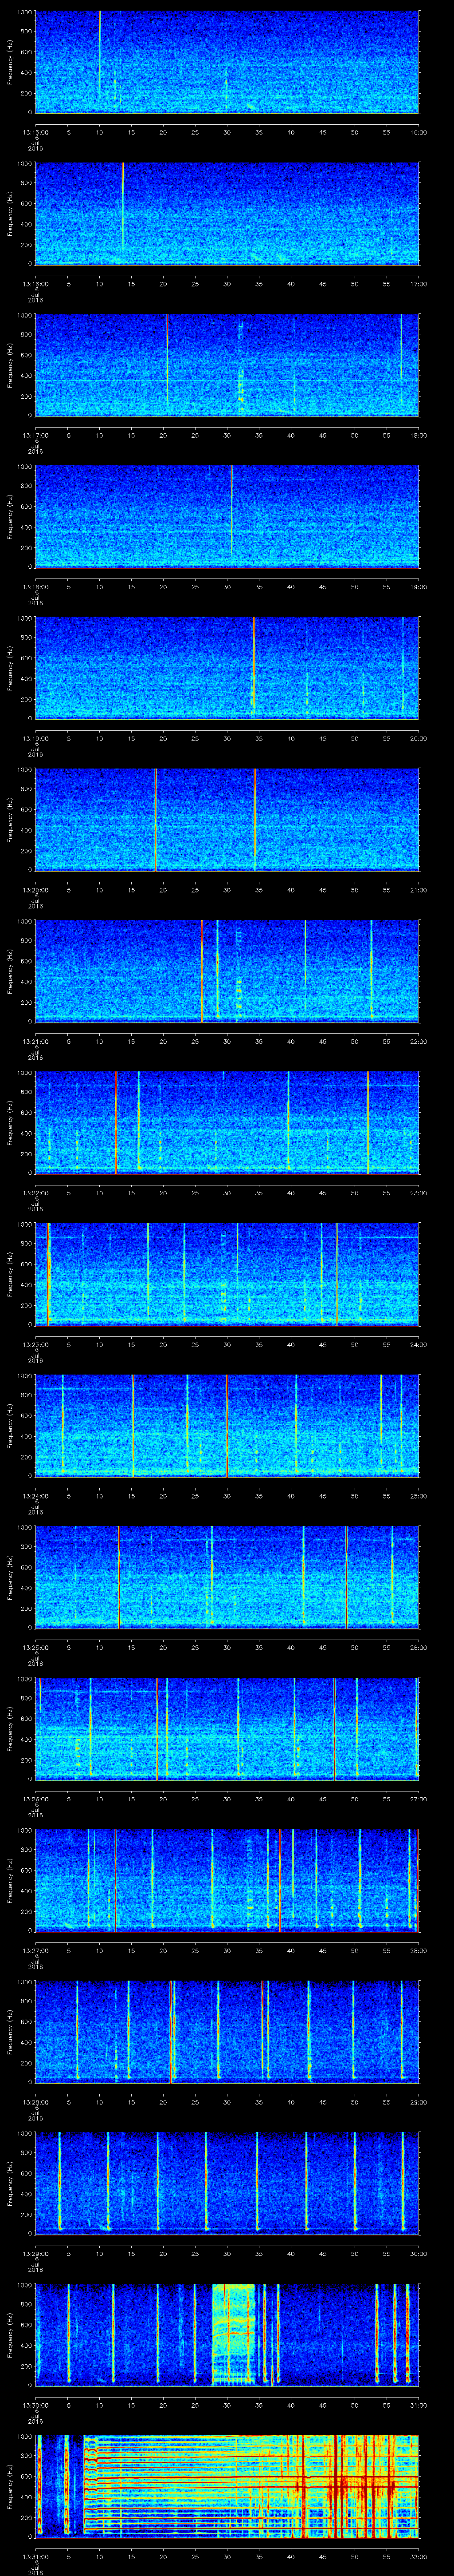The width and height of the screenshot is (454, 2576).
Task: Select the spectrogram panel starting at 13:15:00
Action: click(x=227, y=62)
